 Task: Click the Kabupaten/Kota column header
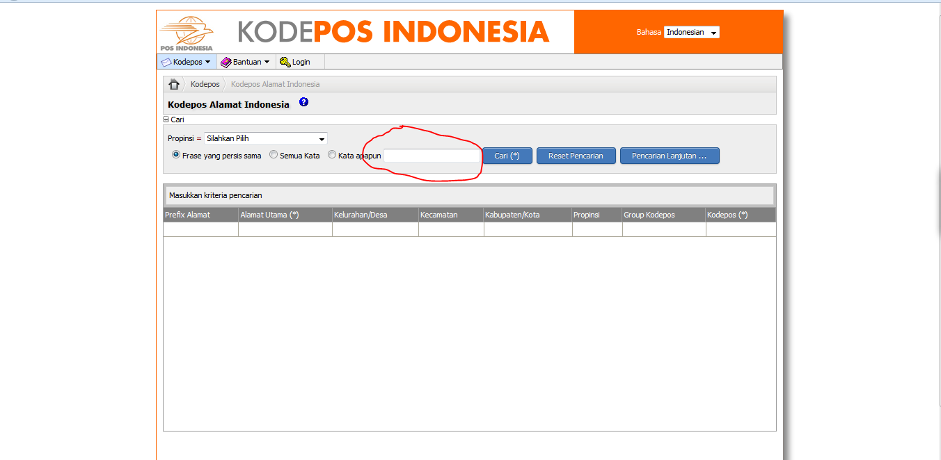(x=528, y=215)
